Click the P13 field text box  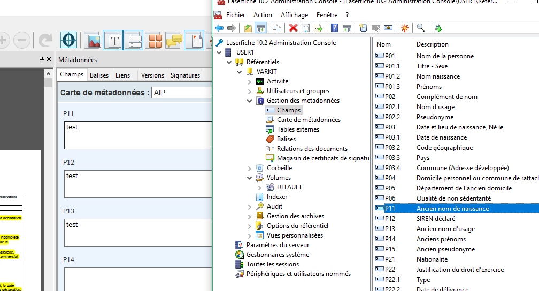(138, 233)
